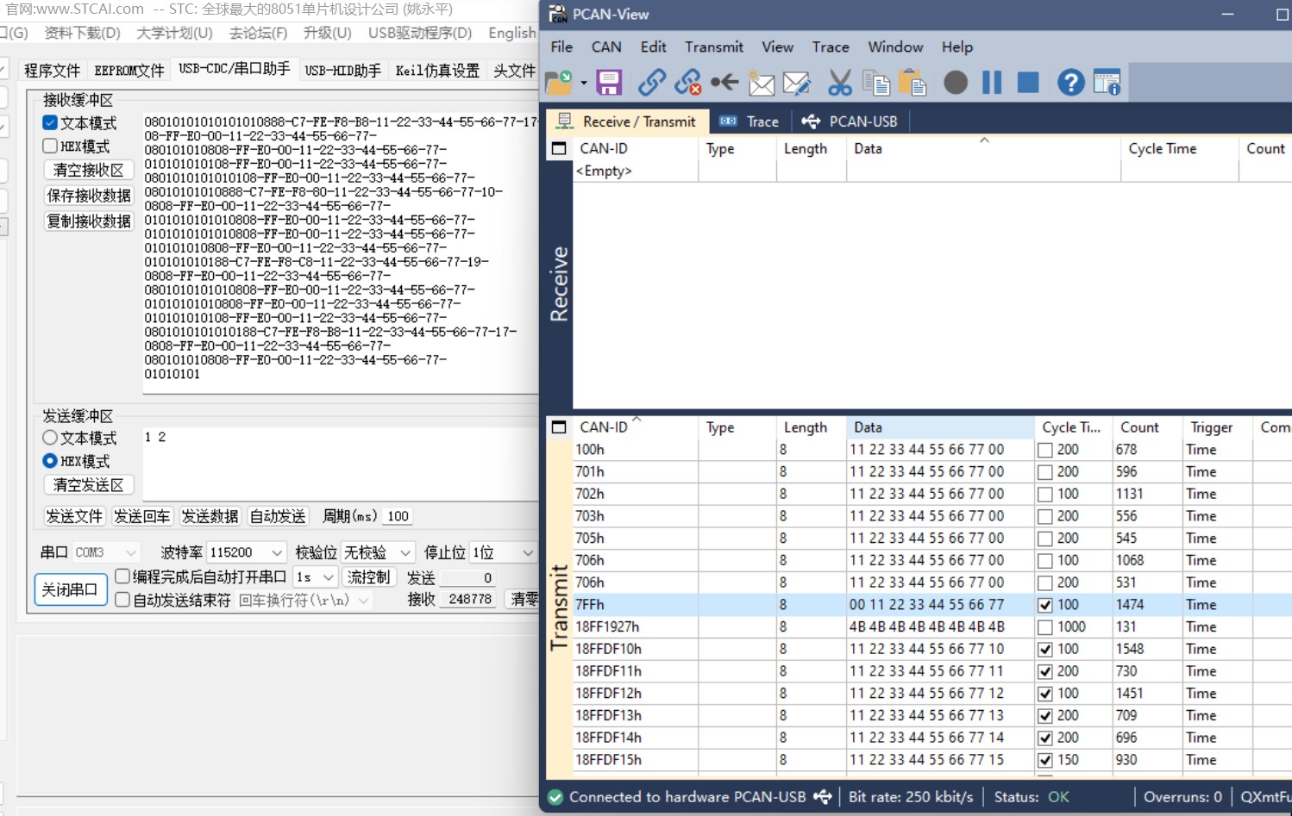The width and height of the screenshot is (1292, 816).
Task: Click 发送数据 button
Action: click(x=210, y=516)
